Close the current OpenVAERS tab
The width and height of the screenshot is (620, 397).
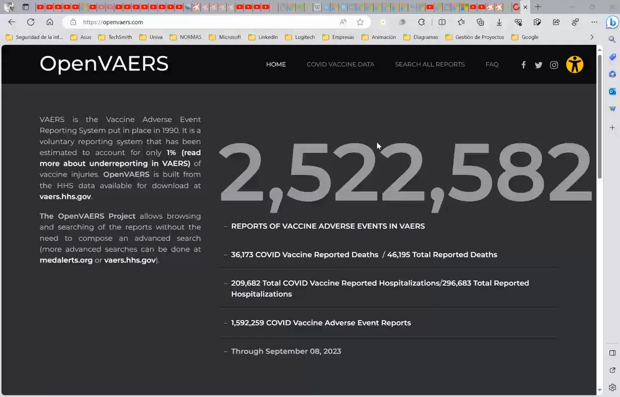[525, 7]
